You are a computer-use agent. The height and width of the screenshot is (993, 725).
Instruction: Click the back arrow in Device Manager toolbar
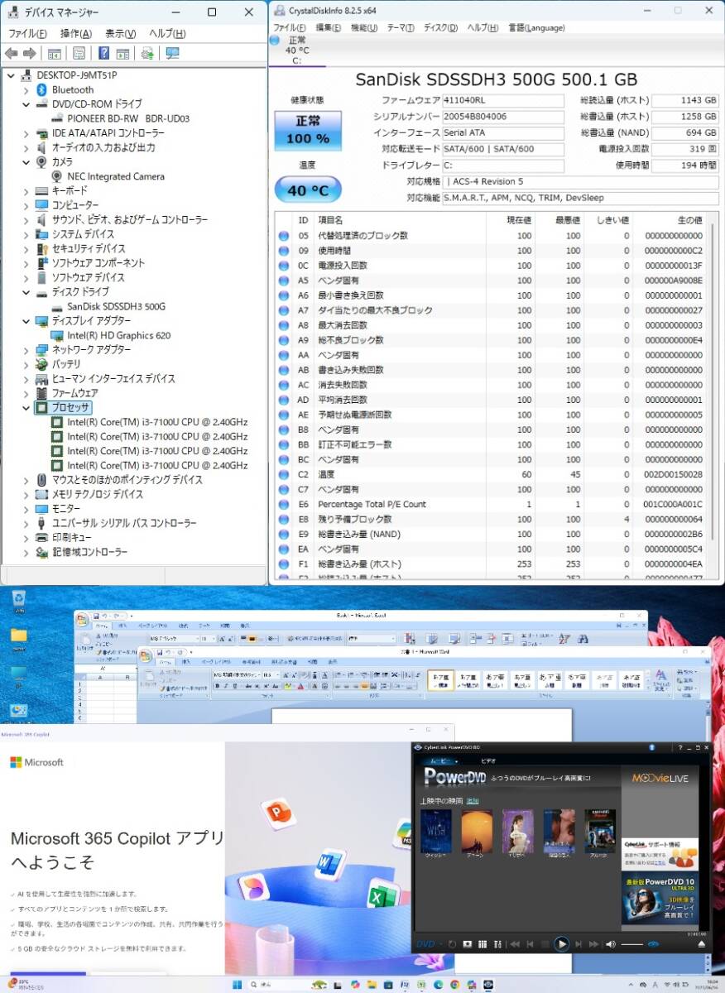point(11,53)
